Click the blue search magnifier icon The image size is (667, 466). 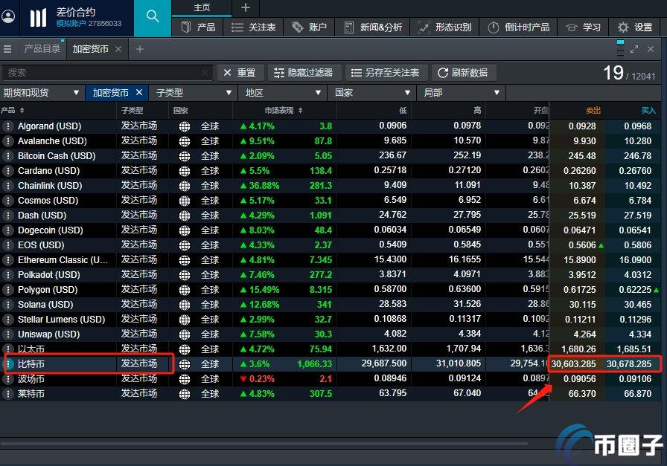[152, 17]
